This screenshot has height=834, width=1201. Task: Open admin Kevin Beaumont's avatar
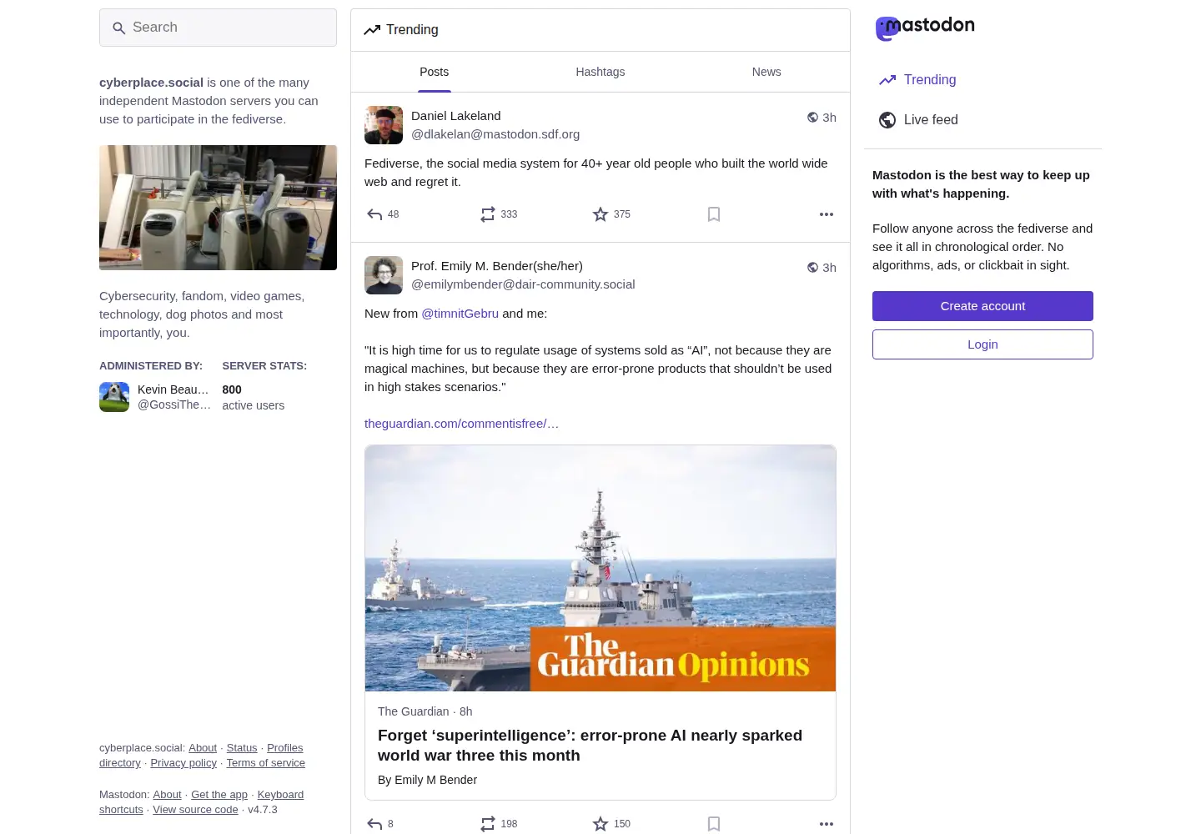point(114,397)
